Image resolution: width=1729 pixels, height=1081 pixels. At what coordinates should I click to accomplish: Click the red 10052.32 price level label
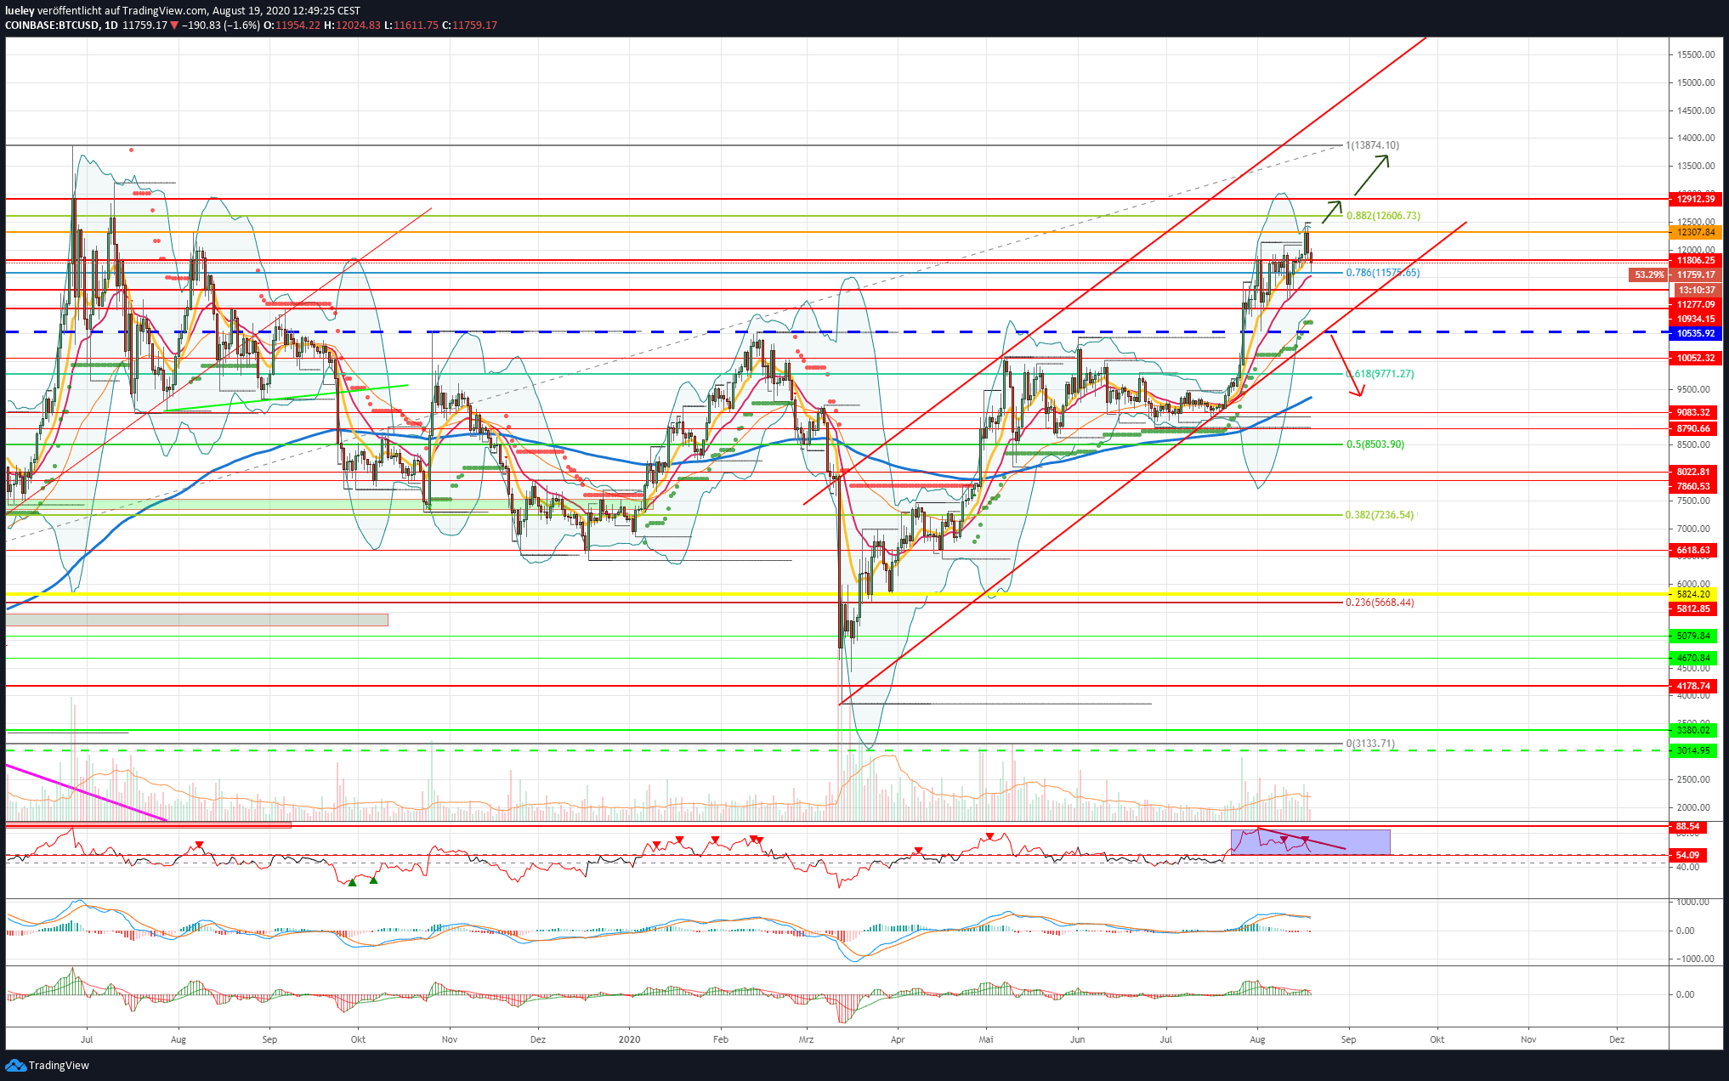click(1695, 358)
